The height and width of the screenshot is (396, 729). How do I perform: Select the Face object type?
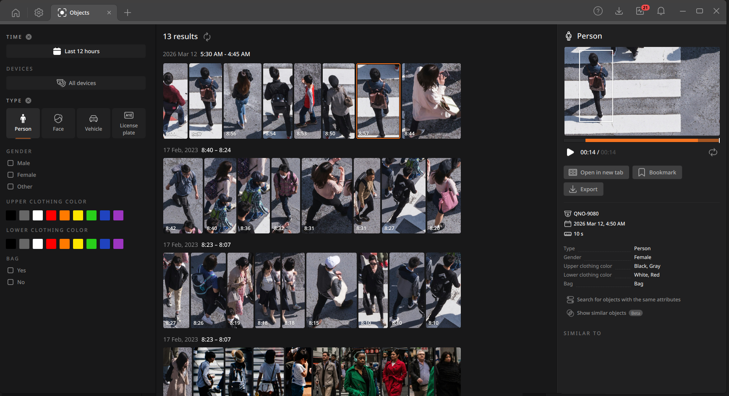[x=58, y=123]
